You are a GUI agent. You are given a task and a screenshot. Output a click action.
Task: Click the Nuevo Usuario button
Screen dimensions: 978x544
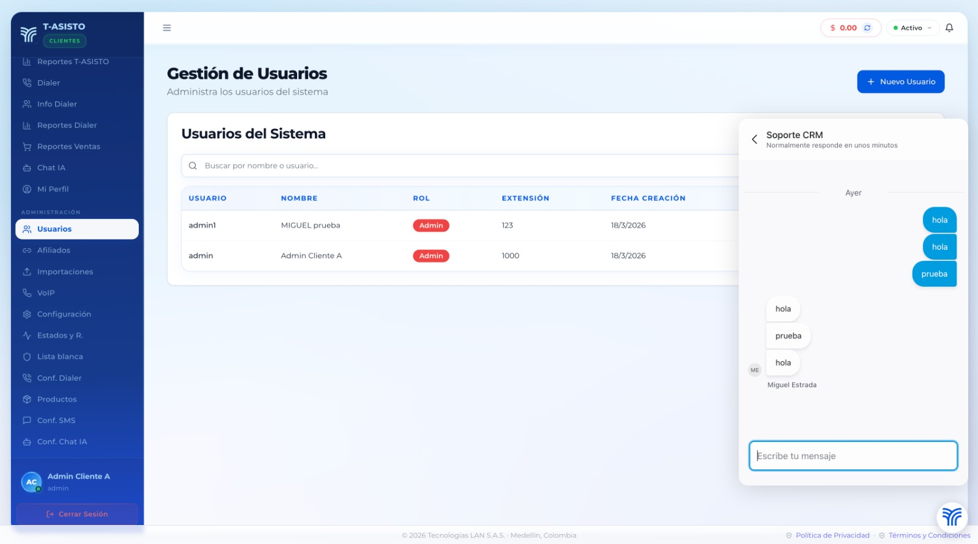pos(900,82)
